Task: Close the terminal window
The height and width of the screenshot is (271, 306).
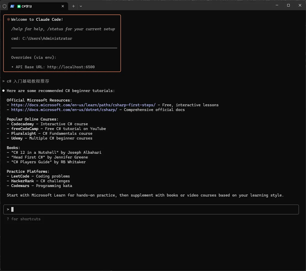Action: tap(300, 5)
